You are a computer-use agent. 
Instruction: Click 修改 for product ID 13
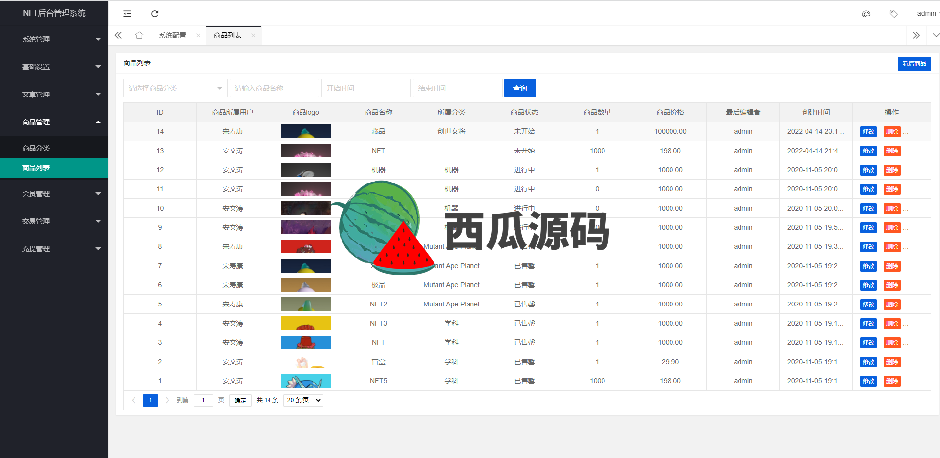click(869, 151)
